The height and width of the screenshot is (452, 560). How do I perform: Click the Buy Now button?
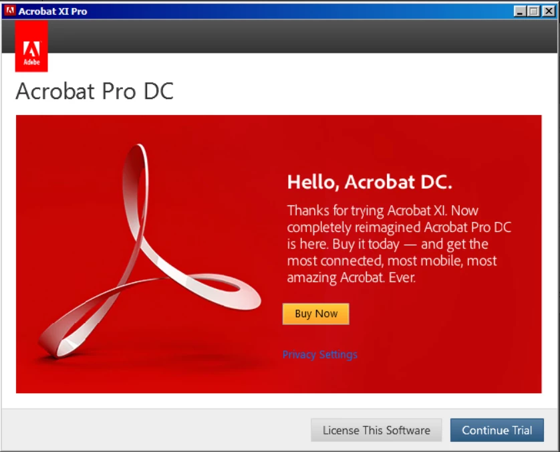(x=315, y=314)
